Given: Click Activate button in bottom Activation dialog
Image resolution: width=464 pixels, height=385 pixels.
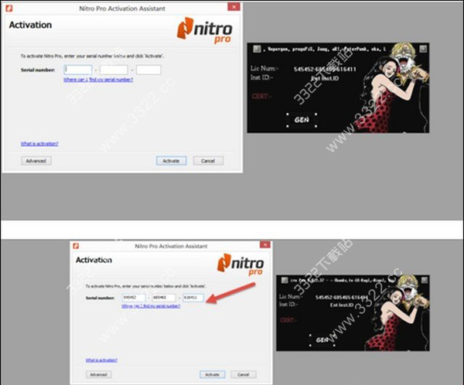Looking at the screenshot, I should tap(213, 374).
